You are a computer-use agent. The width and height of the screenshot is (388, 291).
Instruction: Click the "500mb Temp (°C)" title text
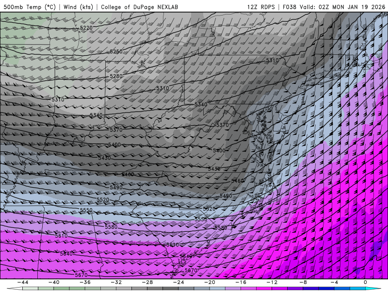[30, 7]
